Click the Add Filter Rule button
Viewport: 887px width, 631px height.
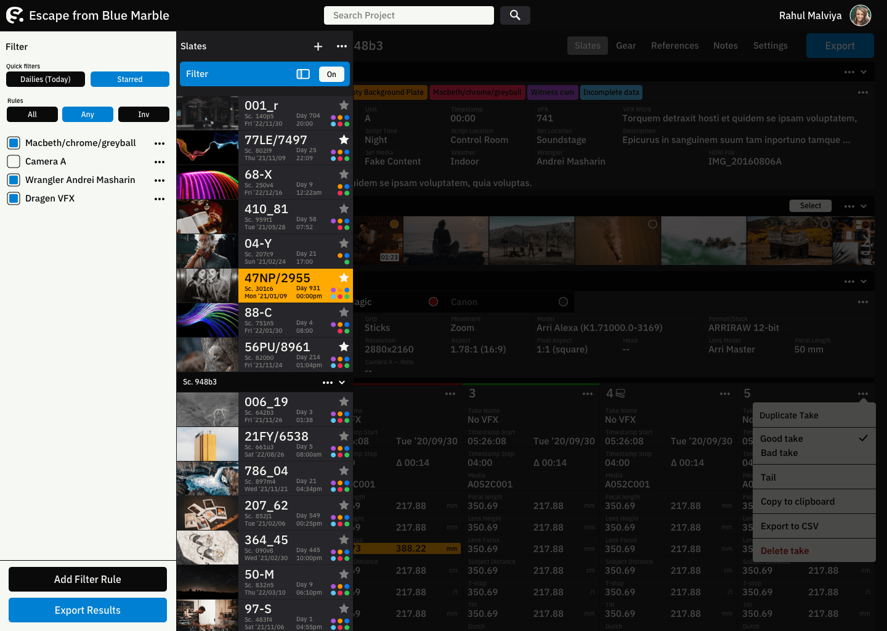point(87,579)
